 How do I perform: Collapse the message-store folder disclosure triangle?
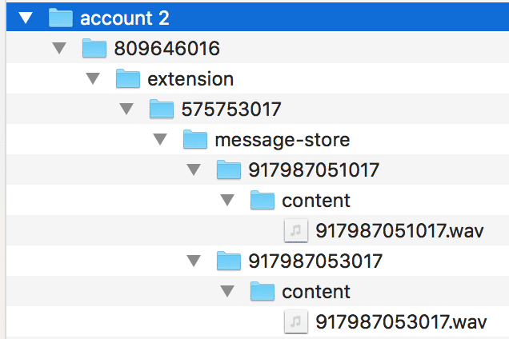[159, 140]
